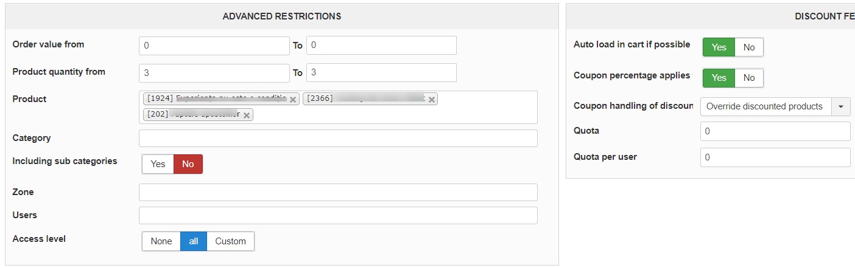Select the all access level option
Screen dimensions: 855x268
(x=194, y=241)
